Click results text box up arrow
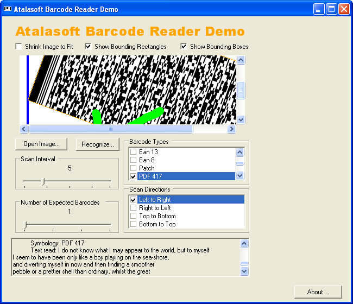The image size is (353, 304). coord(244,243)
